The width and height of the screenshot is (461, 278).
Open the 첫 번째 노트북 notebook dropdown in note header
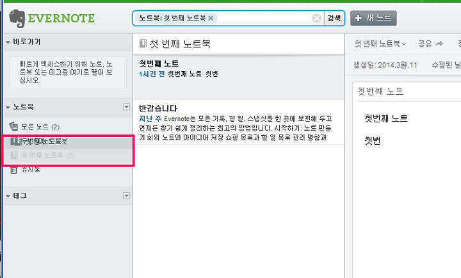pos(380,44)
